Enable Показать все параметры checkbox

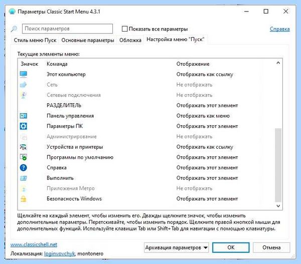point(124,29)
